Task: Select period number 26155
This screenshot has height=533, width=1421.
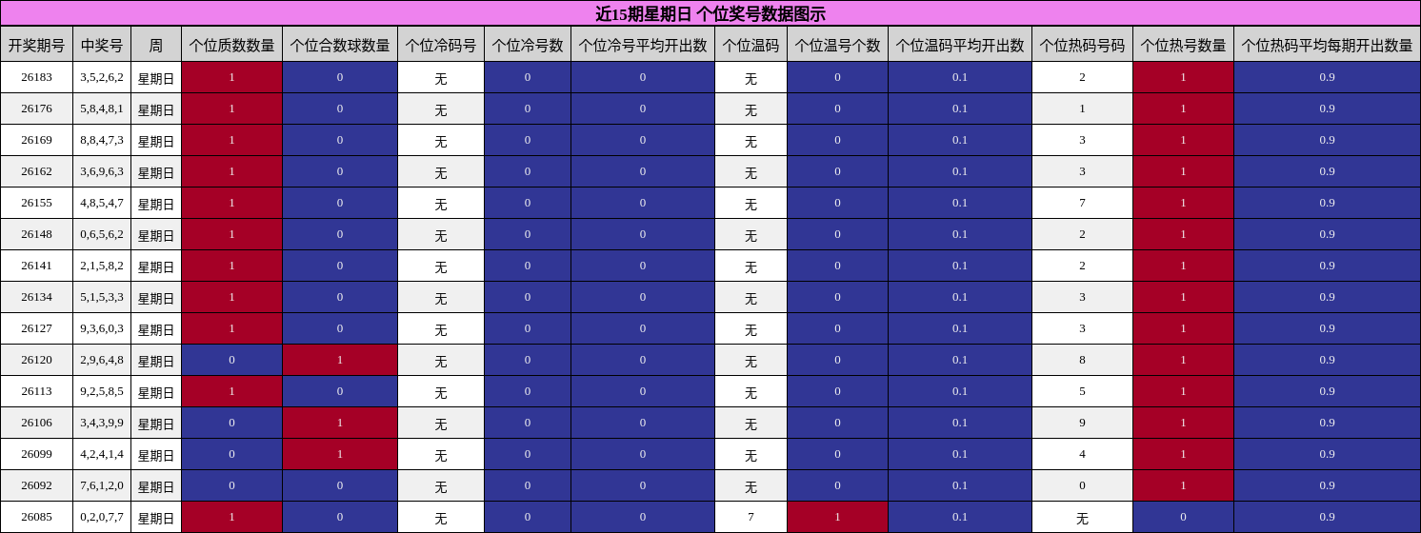Action: click(36, 203)
